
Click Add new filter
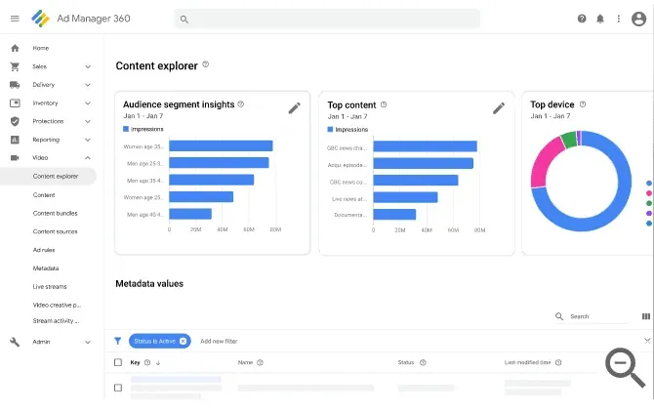tap(219, 341)
